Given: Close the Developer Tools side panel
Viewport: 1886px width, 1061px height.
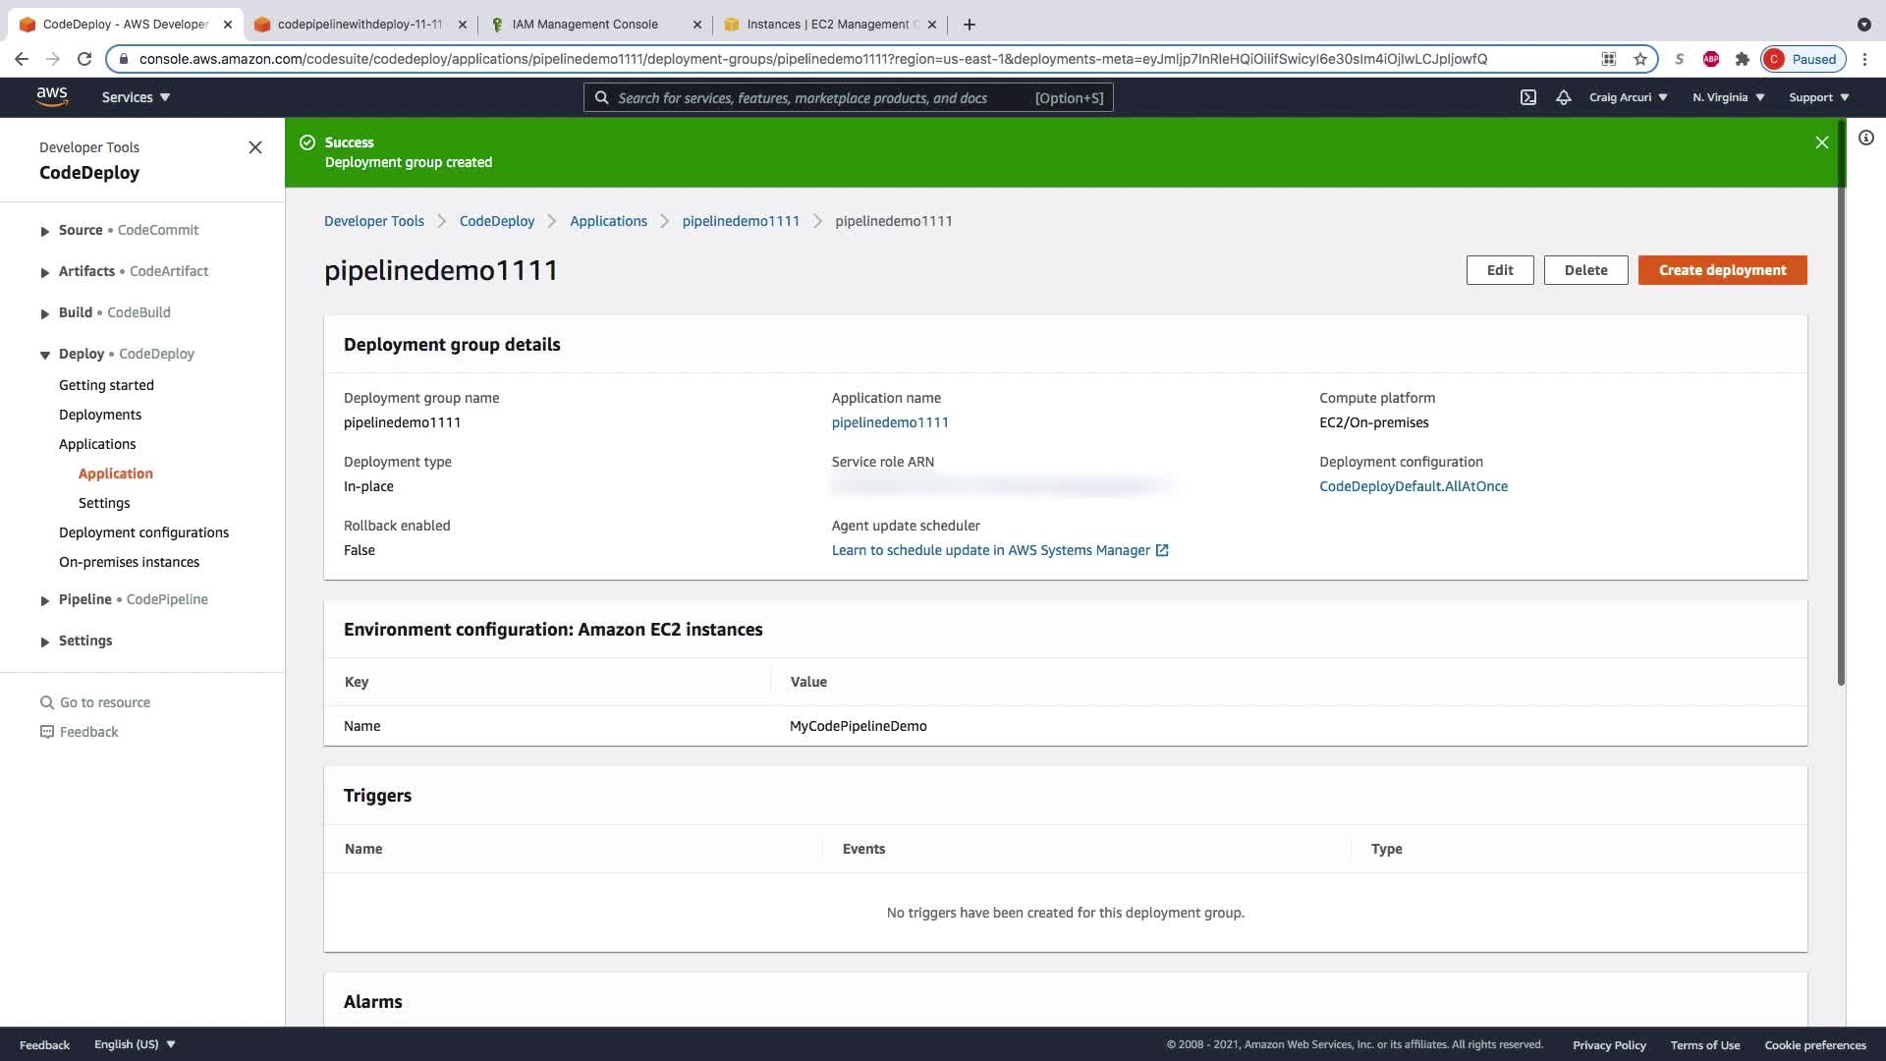Looking at the screenshot, I should 255,147.
